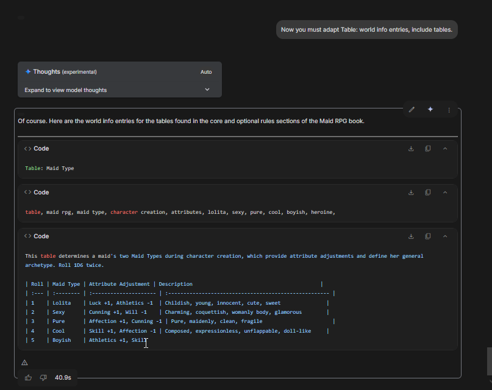The width and height of the screenshot is (492, 390).
Task: Click the code brackets icon of the 'Table: Maid Type' block
Action: tap(27, 149)
